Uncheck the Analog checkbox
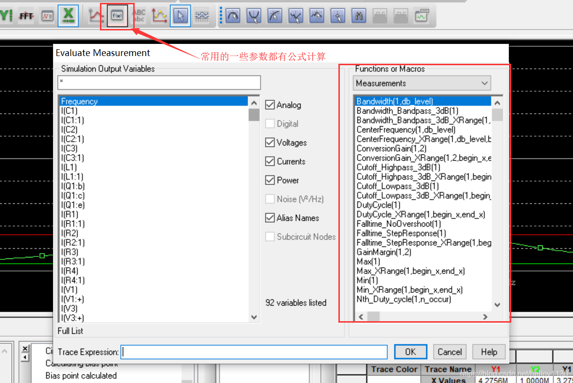 pyautogui.click(x=270, y=105)
